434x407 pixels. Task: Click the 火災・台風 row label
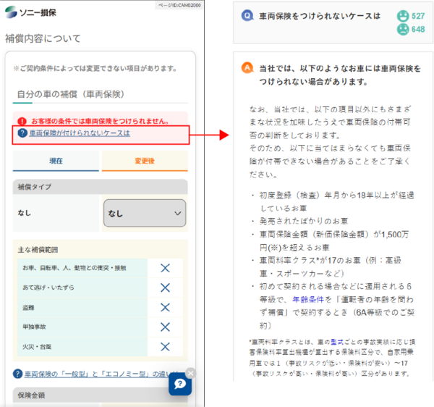coord(37,347)
